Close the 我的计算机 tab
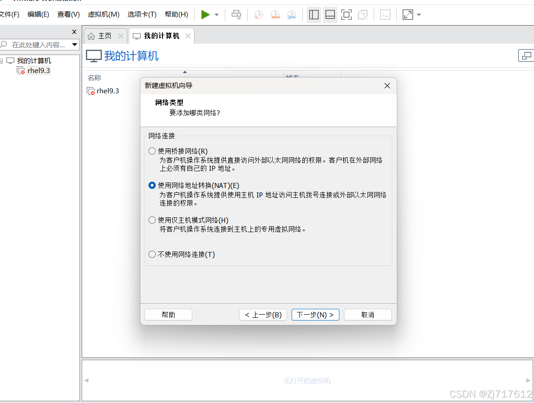The image size is (534, 403). coord(188,36)
